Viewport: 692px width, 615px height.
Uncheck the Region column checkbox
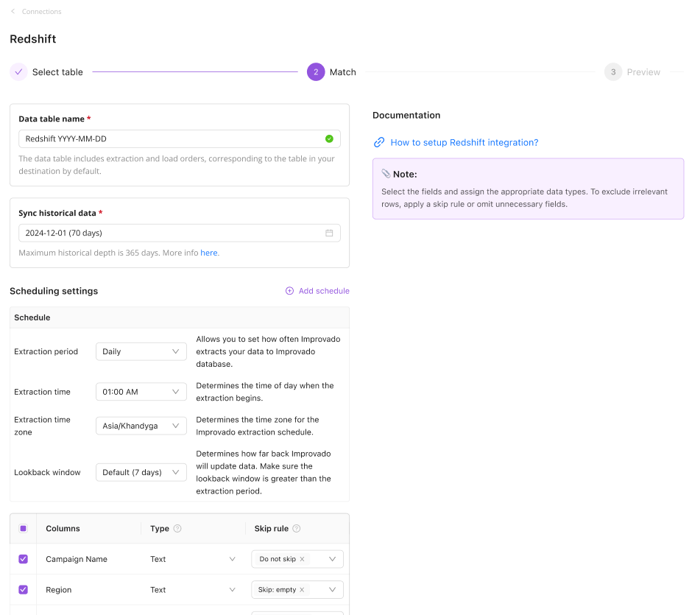[23, 590]
